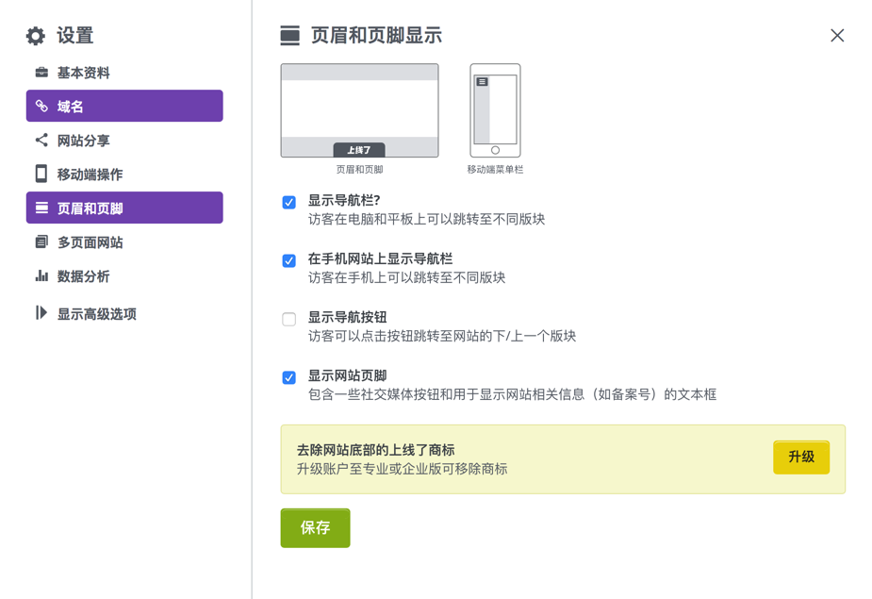Select the 页眉和页脚 desktop preview thumbnail
The height and width of the screenshot is (599, 872).
(359, 110)
